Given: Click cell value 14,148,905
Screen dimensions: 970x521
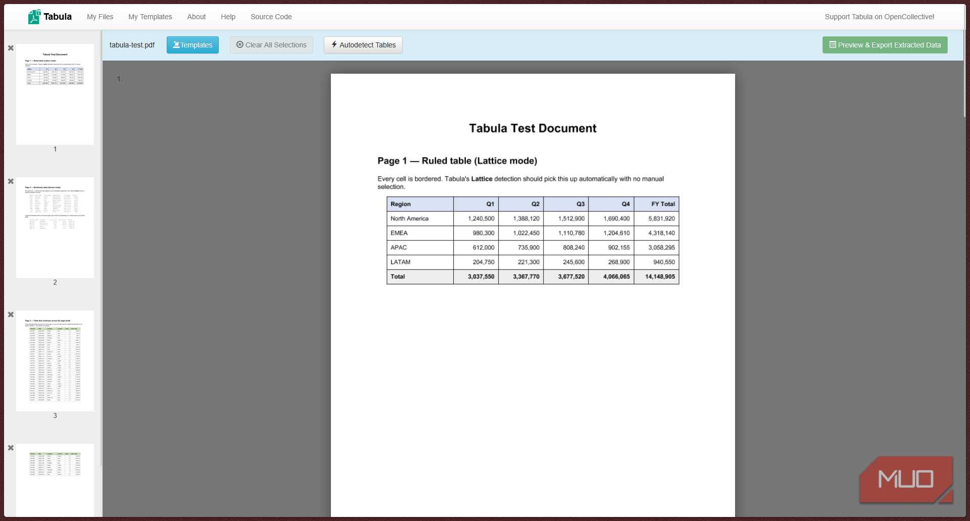Looking at the screenshot, I should [x=660, y=277].
